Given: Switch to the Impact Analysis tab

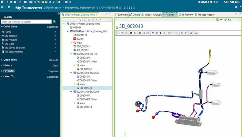Looking at the screenshot, I should click(153, 15).
